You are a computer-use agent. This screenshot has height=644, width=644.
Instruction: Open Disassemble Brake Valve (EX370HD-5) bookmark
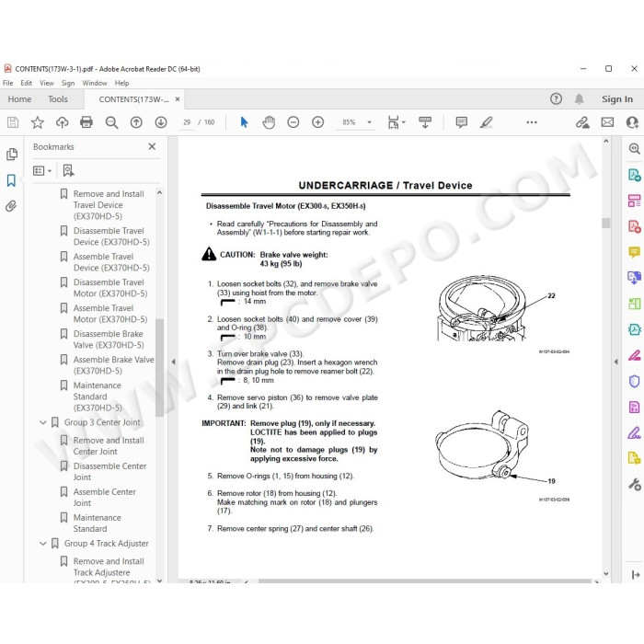109,339
